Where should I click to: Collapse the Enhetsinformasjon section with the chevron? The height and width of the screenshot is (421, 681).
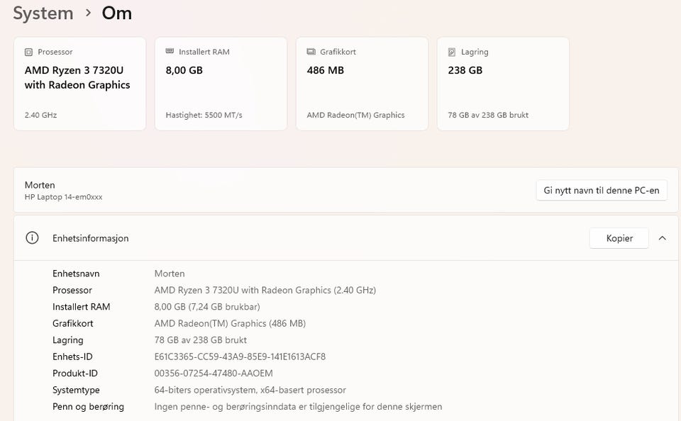point(663,238)
